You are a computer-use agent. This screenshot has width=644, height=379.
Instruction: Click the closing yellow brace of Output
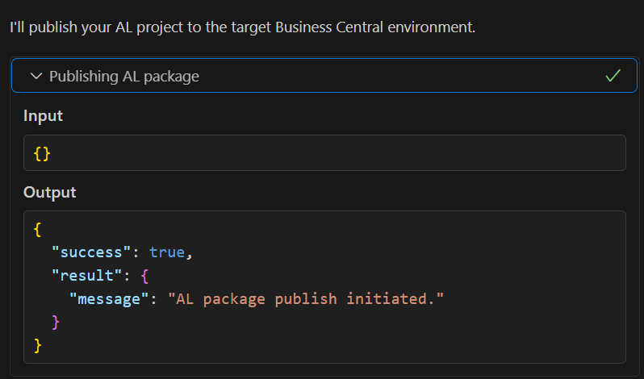38,346
